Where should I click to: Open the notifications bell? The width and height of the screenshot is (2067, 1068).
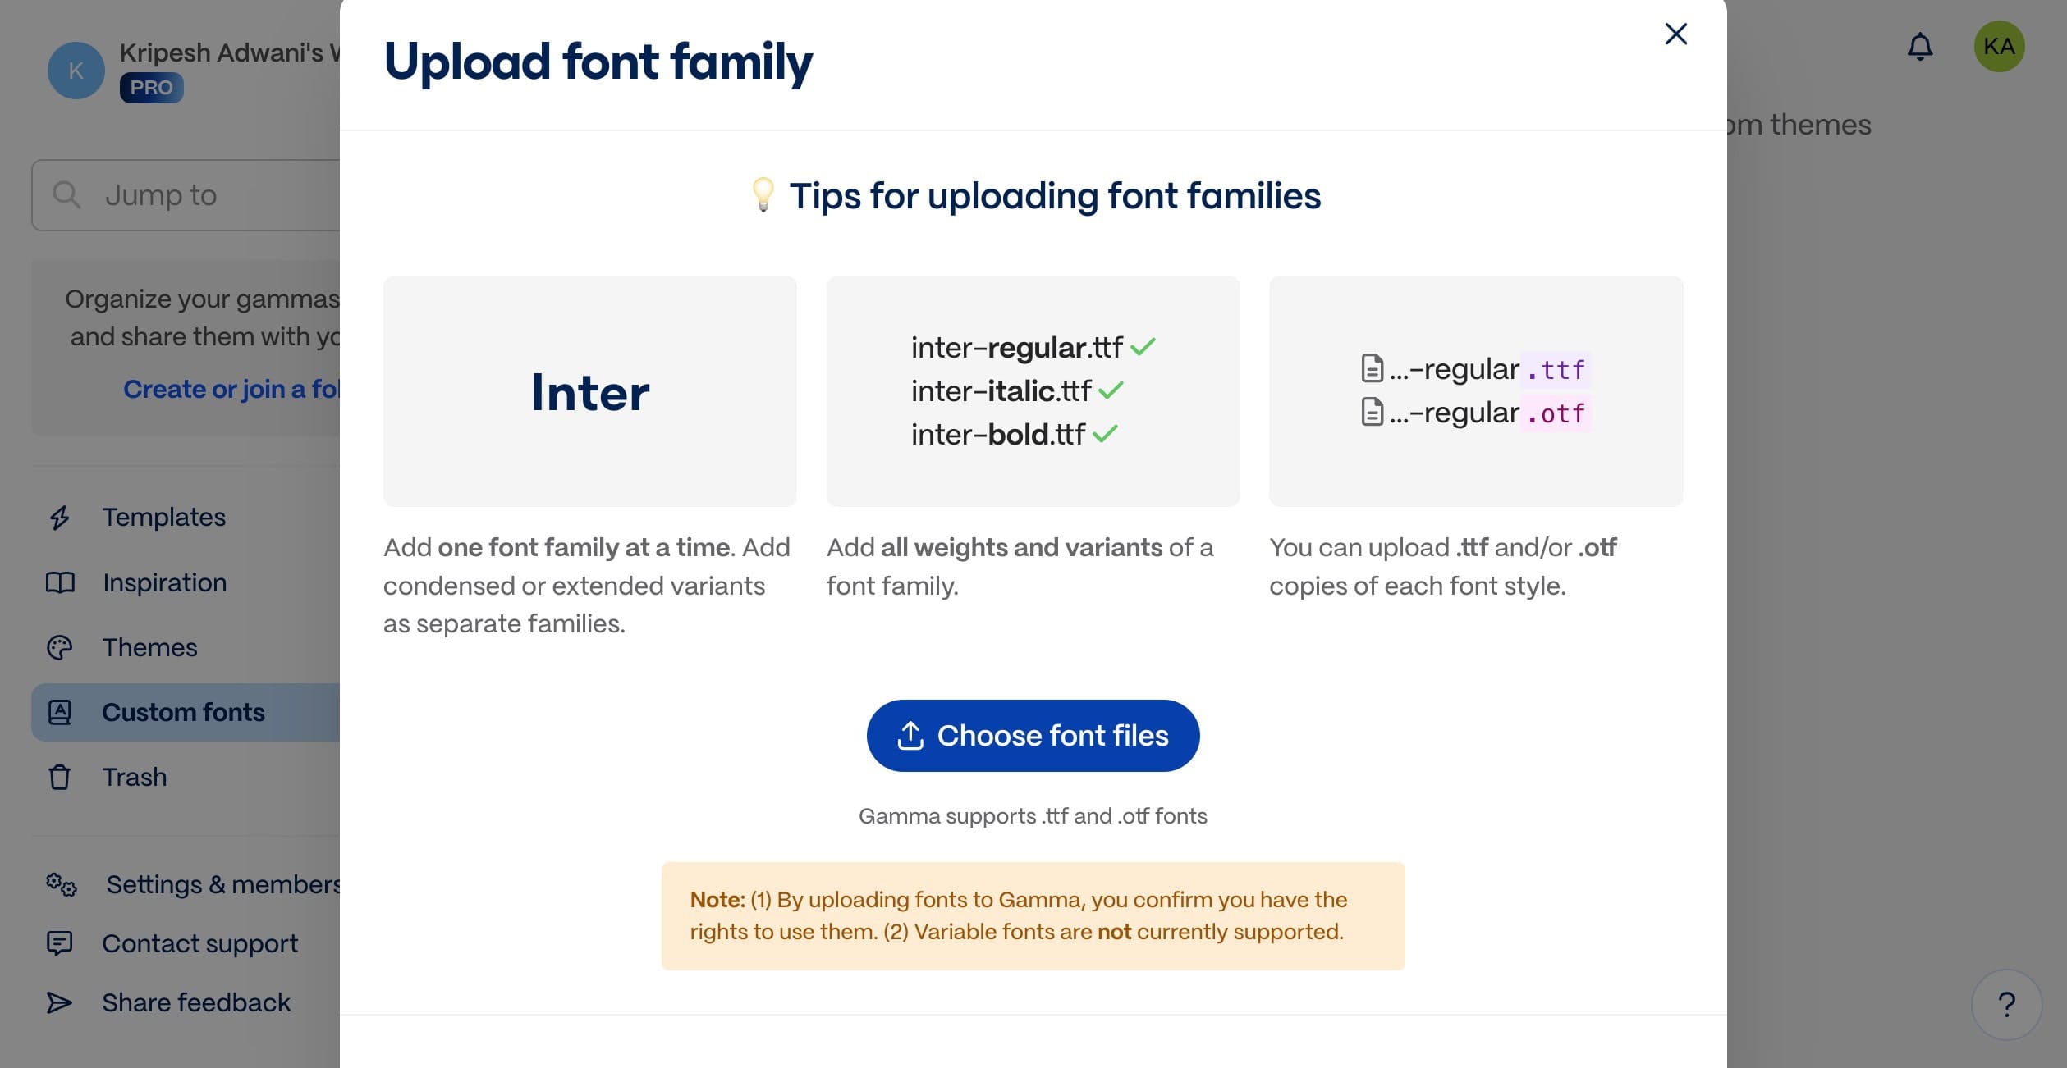coord(1920,47)
